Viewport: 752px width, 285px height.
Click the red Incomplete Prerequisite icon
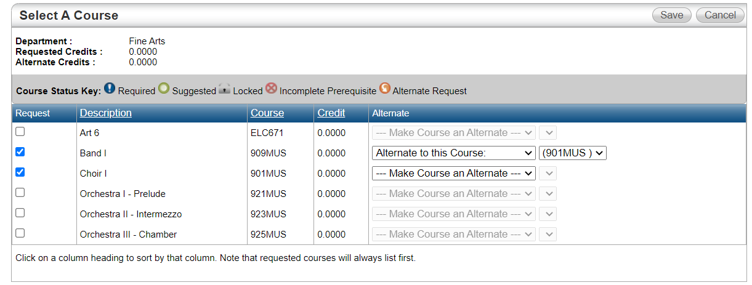(271, 89)
